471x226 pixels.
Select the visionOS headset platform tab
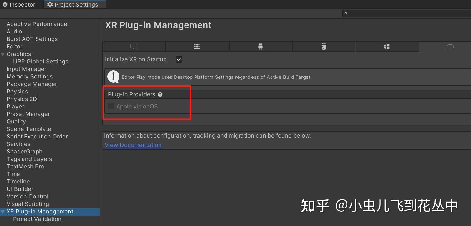(450, 47)
